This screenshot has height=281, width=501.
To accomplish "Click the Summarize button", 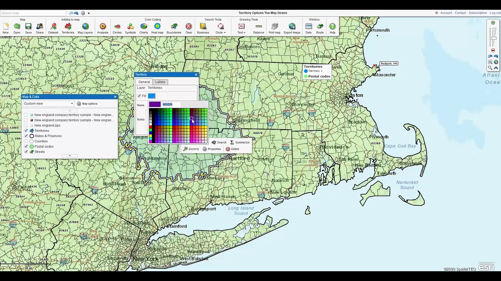I will pyautogui.click(x=240, y=142).
